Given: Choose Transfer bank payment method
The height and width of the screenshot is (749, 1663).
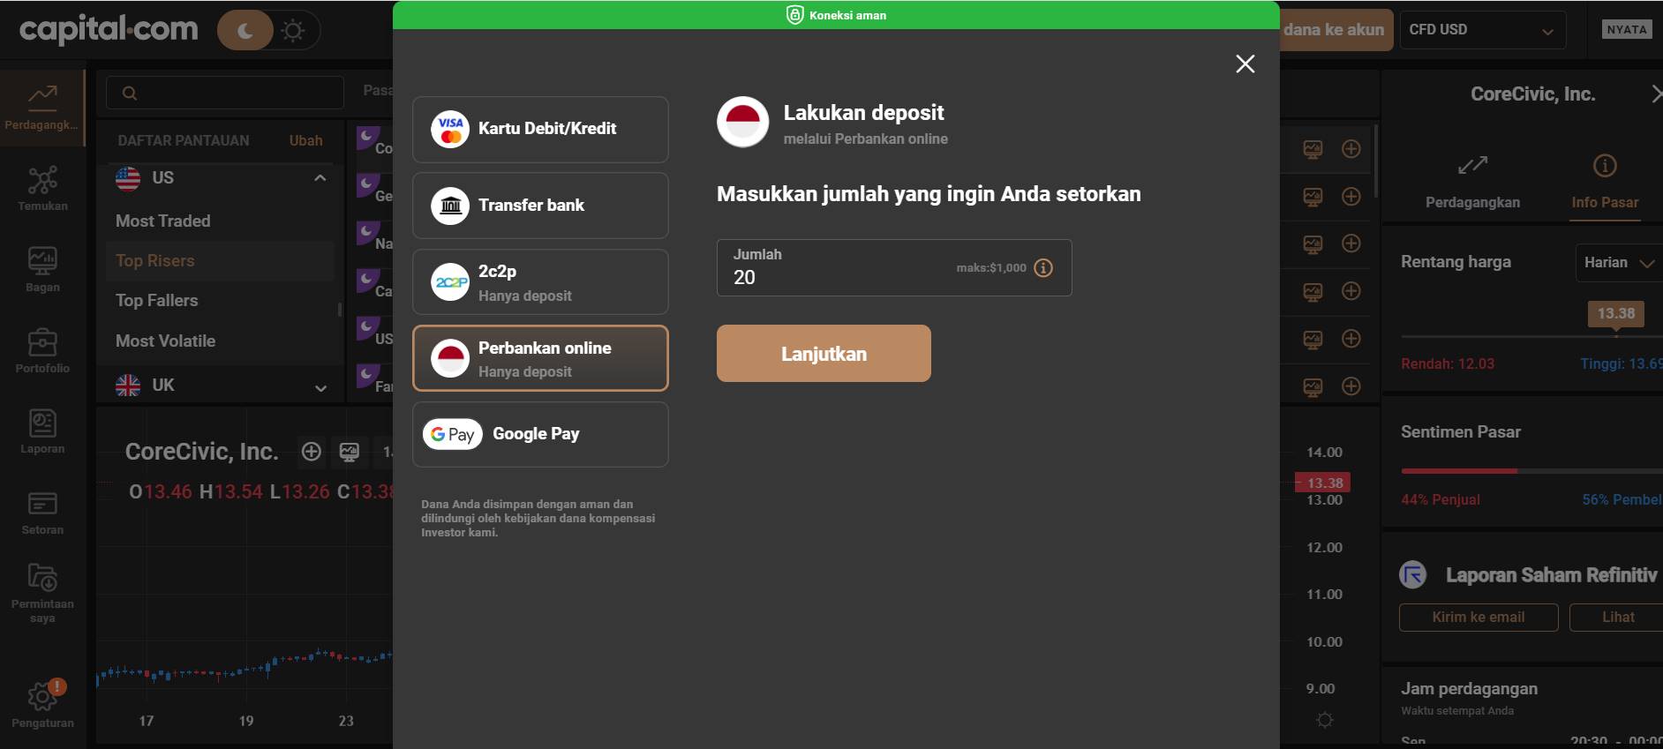Looking at the screenshot, I should [540, 206].
